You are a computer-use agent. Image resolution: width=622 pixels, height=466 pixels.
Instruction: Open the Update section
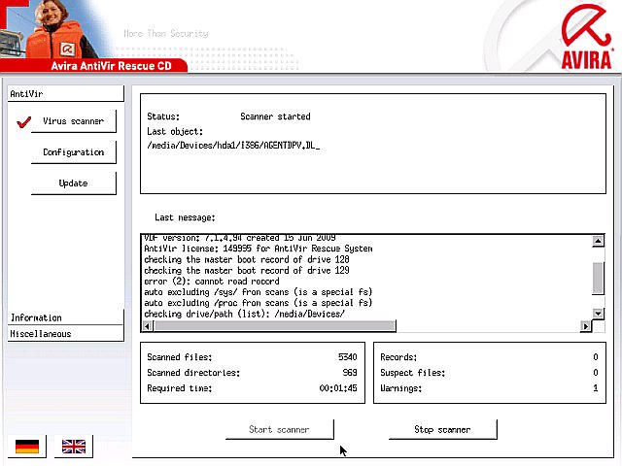pyautogui.click(x=74, y=183)
